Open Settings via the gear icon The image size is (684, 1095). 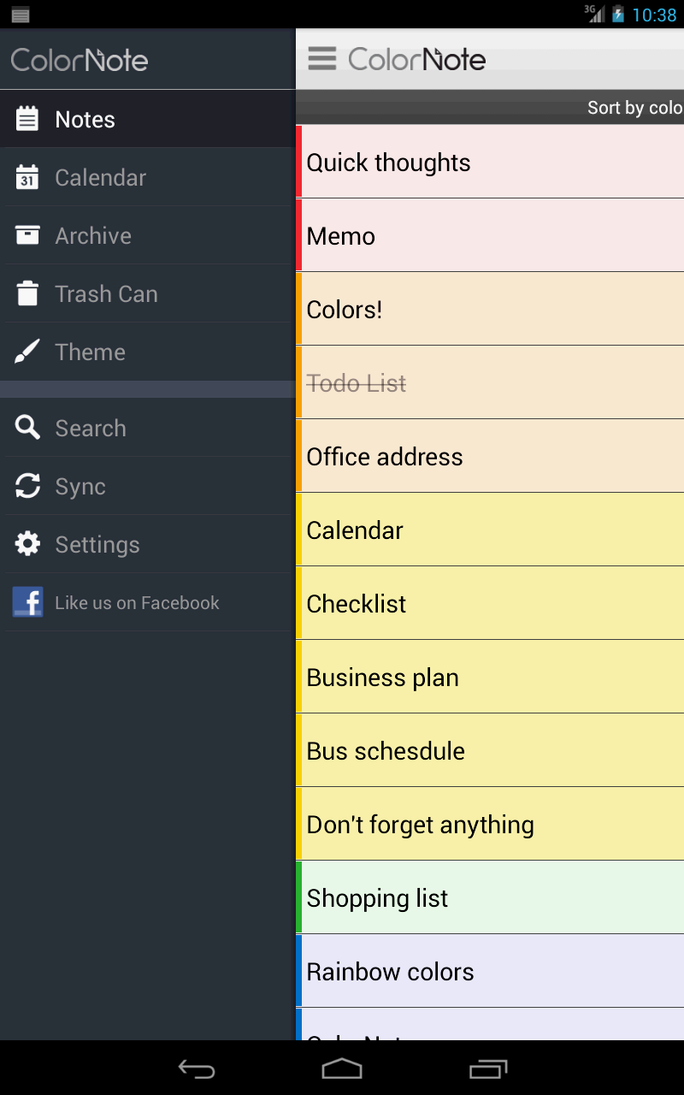click(27, 544)
